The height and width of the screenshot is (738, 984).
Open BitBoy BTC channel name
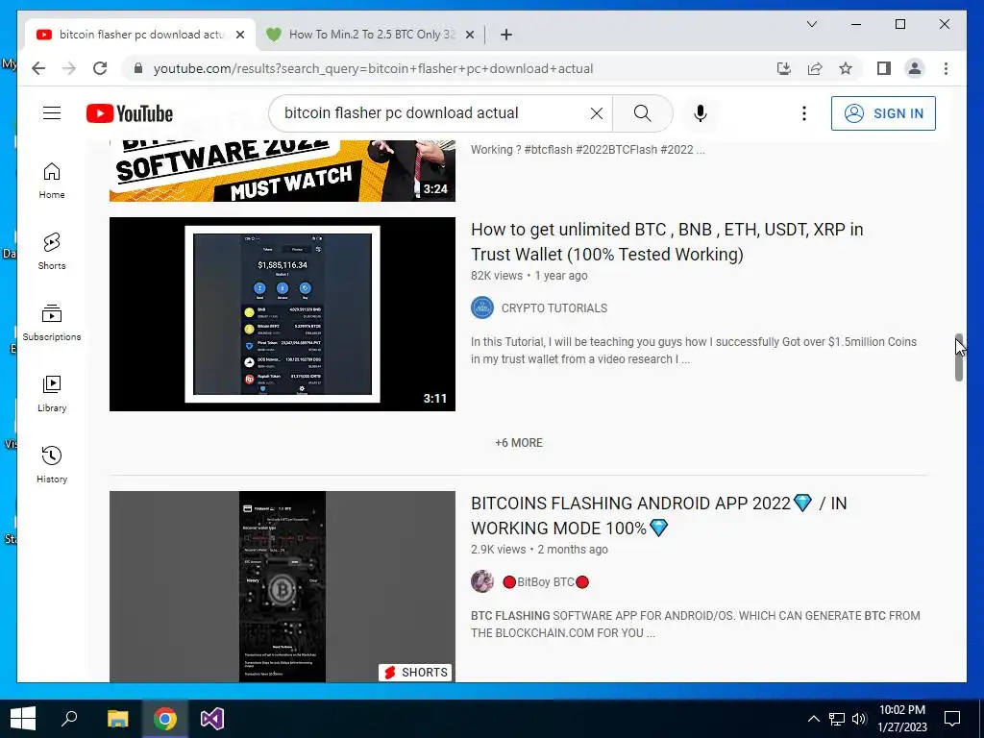[x=546, y=581]
